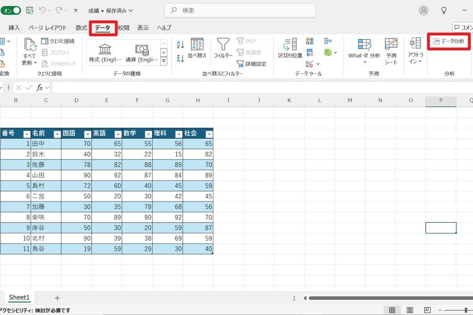Click the Remove Duplicates icon

[310, 53]
